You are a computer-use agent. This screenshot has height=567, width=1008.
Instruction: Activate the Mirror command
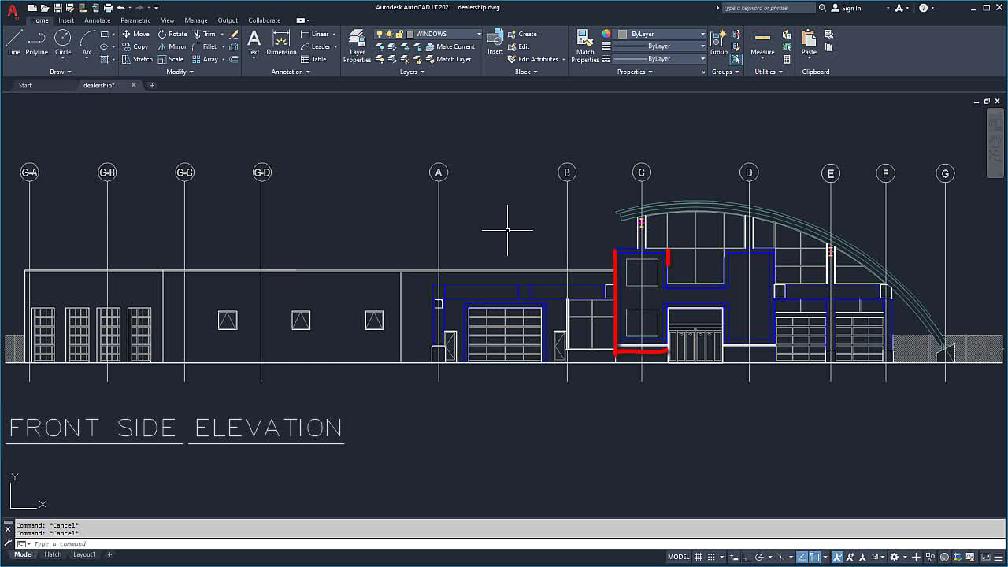(x=172, y=46)
